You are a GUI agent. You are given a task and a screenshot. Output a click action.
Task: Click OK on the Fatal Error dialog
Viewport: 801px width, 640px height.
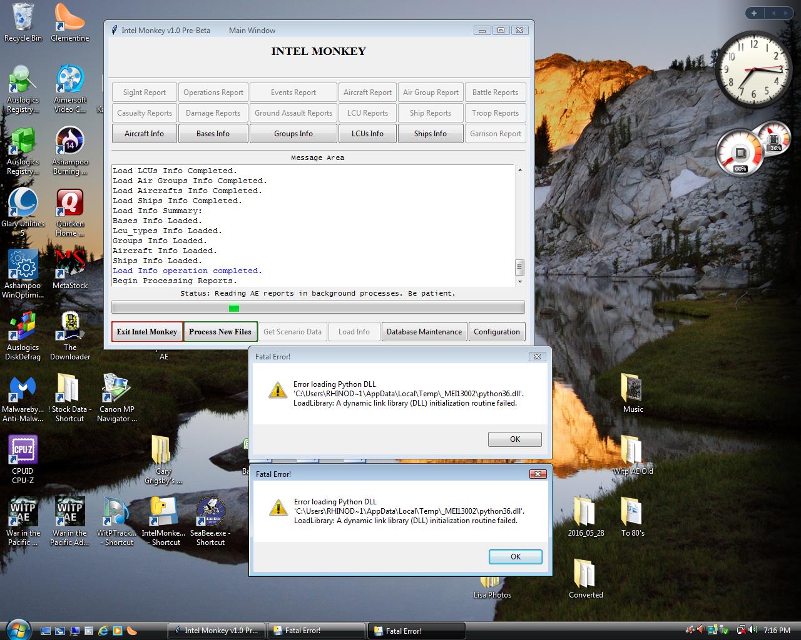[514, 556]
